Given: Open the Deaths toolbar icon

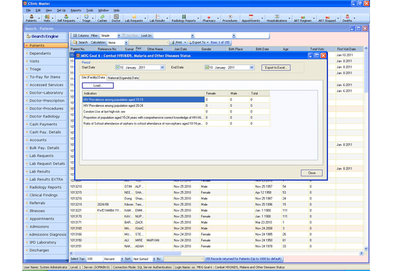Looking at the screenshot, I should pos(347,18).
